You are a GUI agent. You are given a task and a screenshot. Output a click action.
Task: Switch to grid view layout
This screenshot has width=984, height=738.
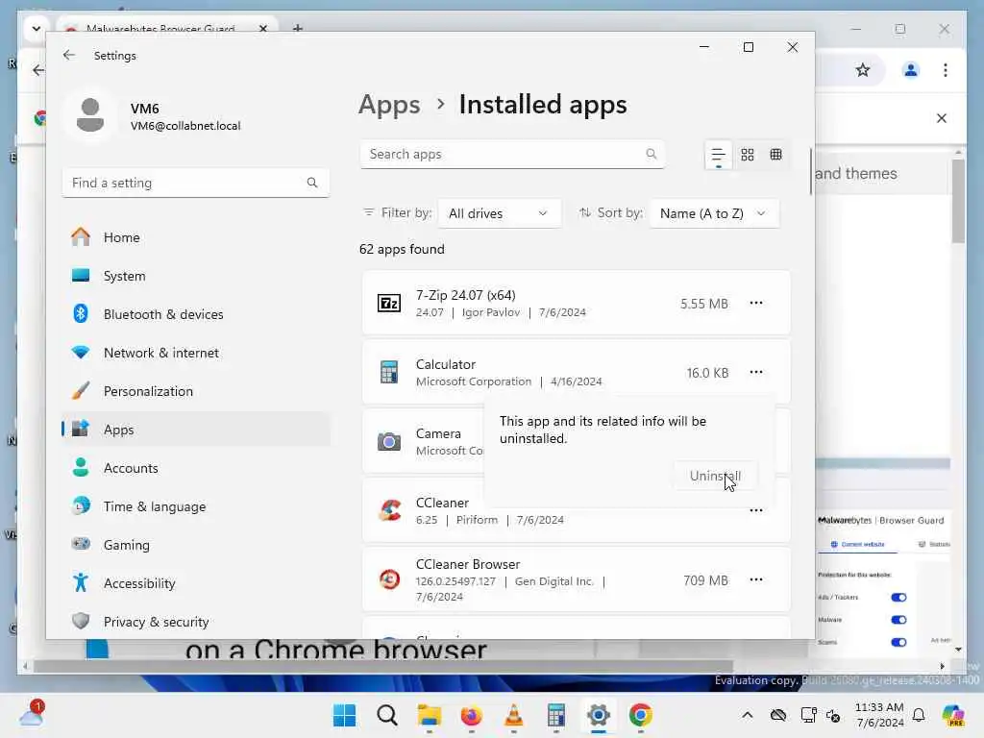[x=748, y=155]
